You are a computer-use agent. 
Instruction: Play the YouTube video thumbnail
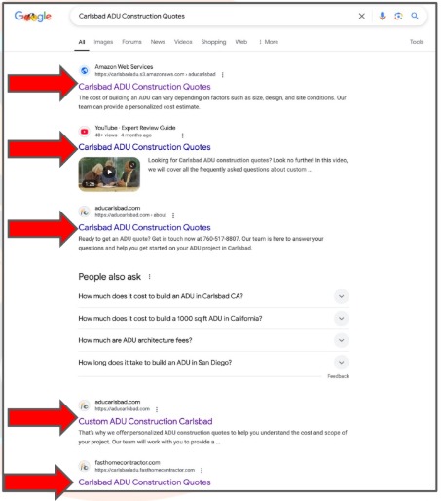tap(109, 173)
